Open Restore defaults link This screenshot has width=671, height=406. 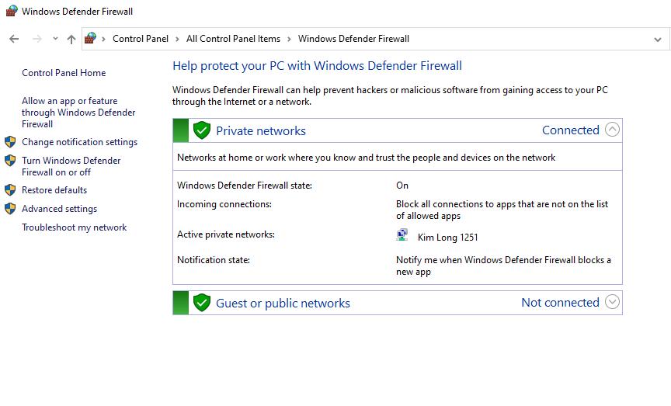coord(54,190)
